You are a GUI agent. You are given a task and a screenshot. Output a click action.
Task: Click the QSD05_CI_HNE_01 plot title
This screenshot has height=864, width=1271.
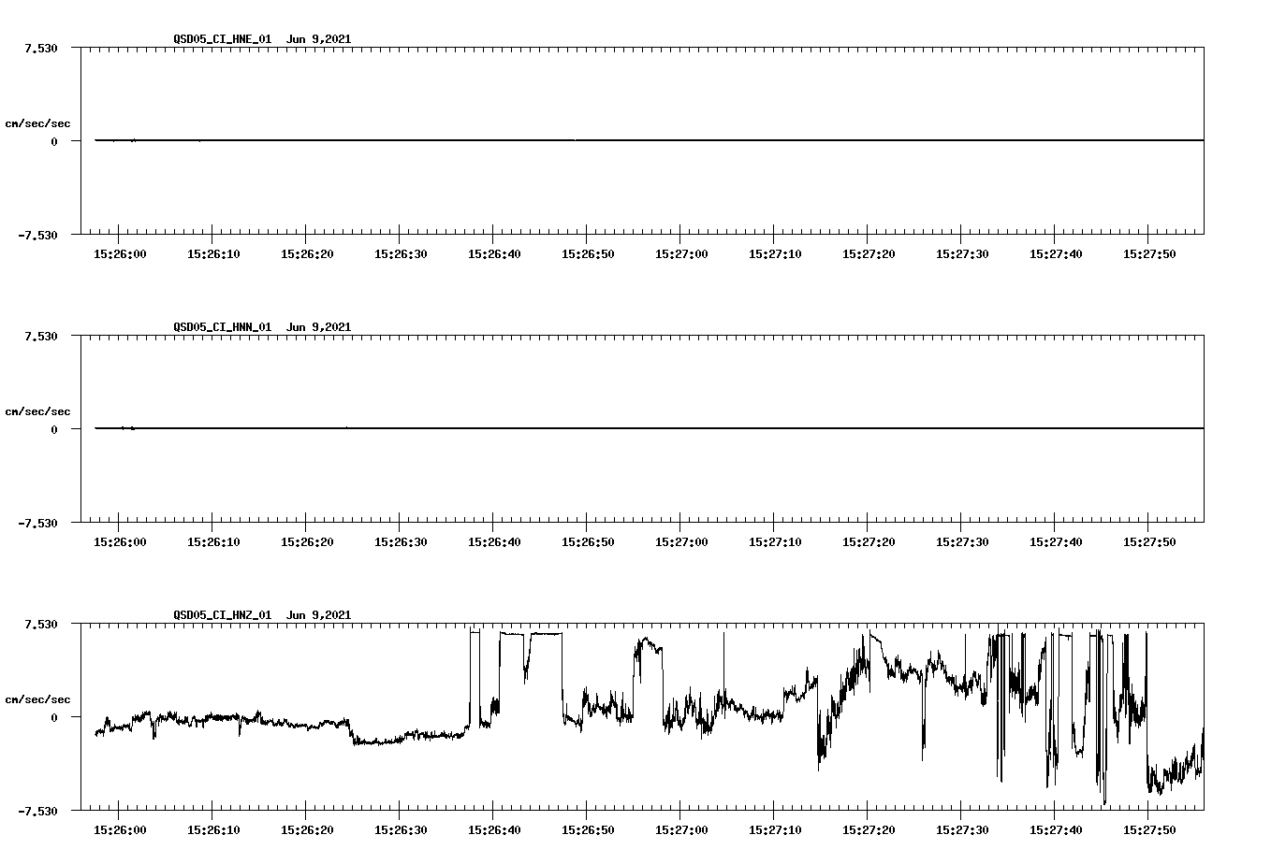[x=262, y=39]
